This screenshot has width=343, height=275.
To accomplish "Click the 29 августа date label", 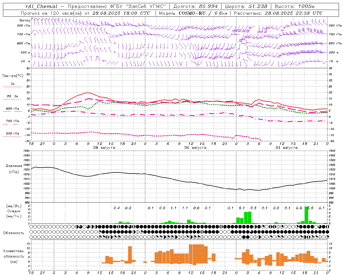I will [x=104, y=148].
